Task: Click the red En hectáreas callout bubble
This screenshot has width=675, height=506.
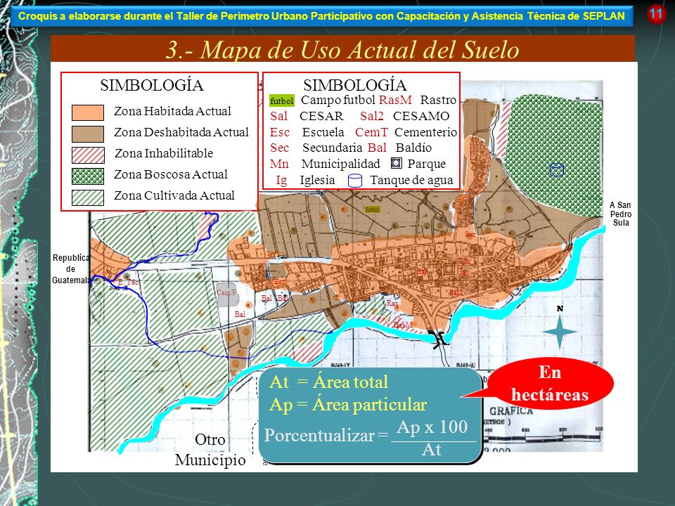Action: [551, 384]
